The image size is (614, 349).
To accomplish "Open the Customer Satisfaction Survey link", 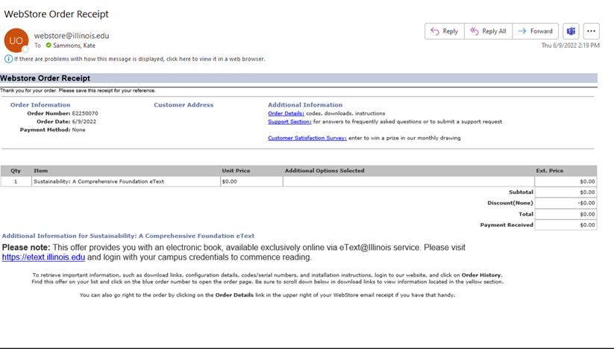I will (x=307, y=138).
